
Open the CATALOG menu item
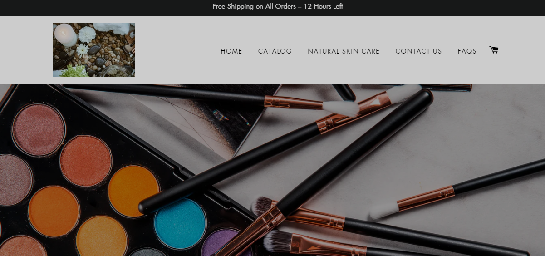coord(275,51)
